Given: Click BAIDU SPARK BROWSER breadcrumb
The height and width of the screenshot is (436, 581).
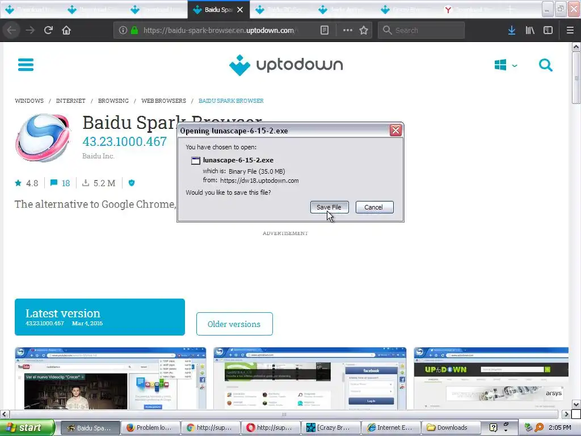Looking at the screenshot, I should pyautogui.click(x=231, y=101).
